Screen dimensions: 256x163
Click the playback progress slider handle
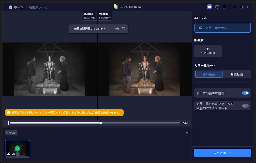click(x=101, y=123)
